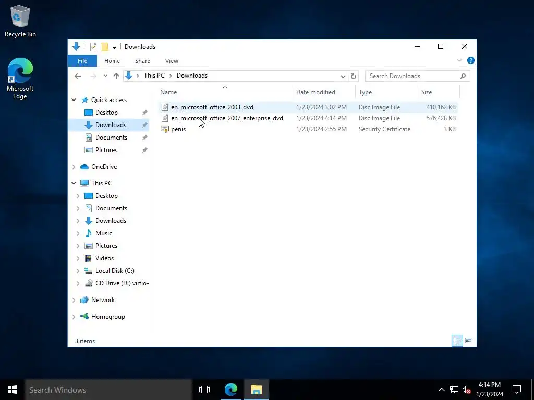Go back with the left arrow
The image size is (534, 400).
point(78,76)
